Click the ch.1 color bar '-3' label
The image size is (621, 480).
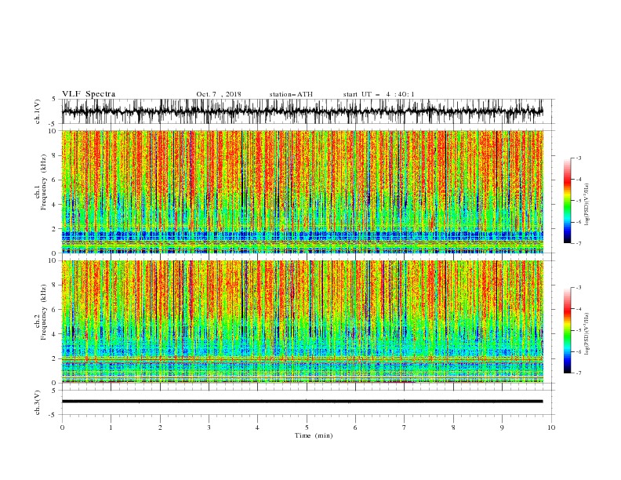click(579, 158)
